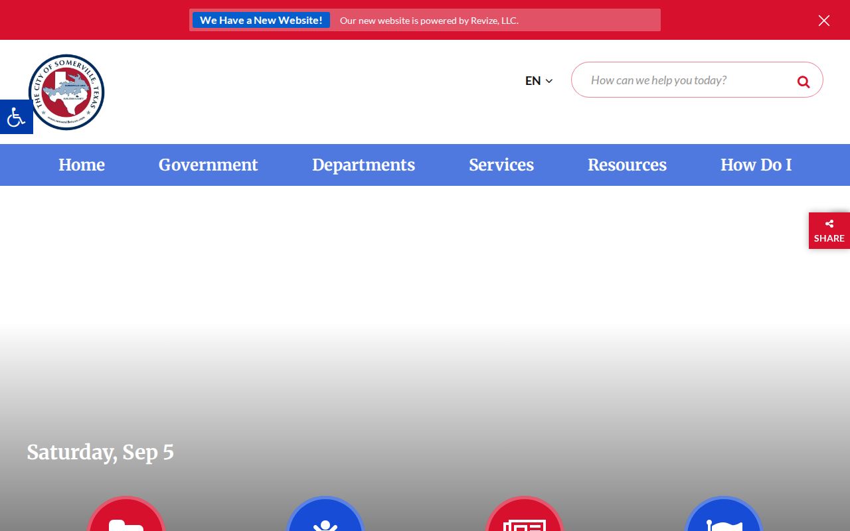
Task: Open the Services navigation menu
Action: [501, 165]
